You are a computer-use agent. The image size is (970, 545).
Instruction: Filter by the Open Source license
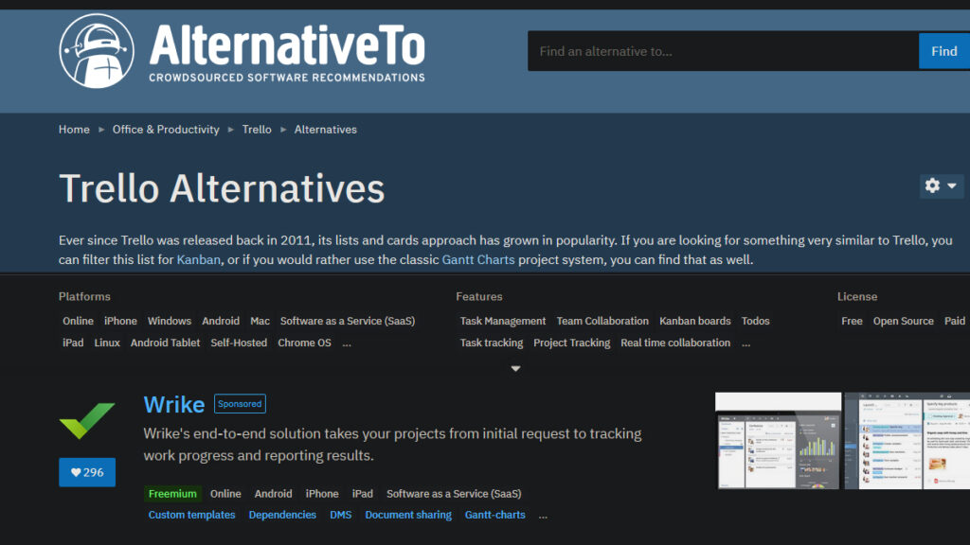[903, 321]
